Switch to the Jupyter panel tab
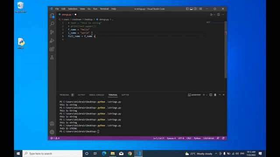The height and width of the screenshot is (157, 280). coord(125,95)
